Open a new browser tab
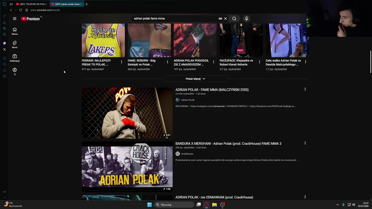Image resolution: width=372 pixels, height=209 pixels. (87, 4)
